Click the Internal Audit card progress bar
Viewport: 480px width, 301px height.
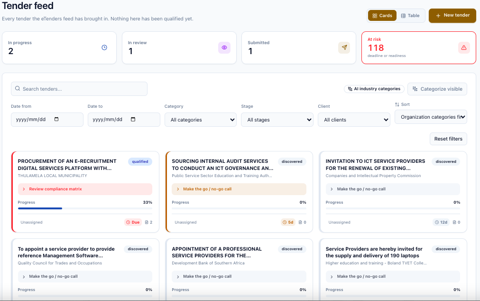[239, 208]
